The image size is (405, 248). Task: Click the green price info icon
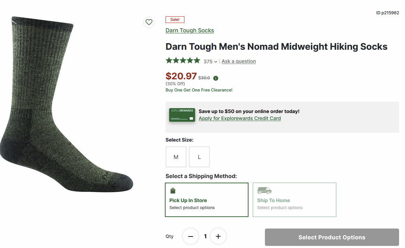[x=215, y=78]
